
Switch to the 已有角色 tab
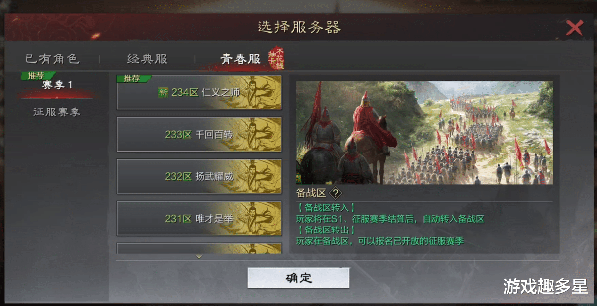[x=52, y=59]
